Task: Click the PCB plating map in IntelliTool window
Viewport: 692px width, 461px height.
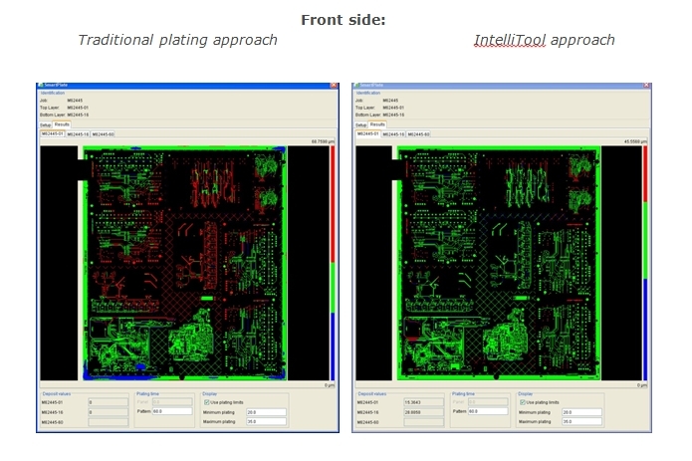Action: (x=499, y=264)
